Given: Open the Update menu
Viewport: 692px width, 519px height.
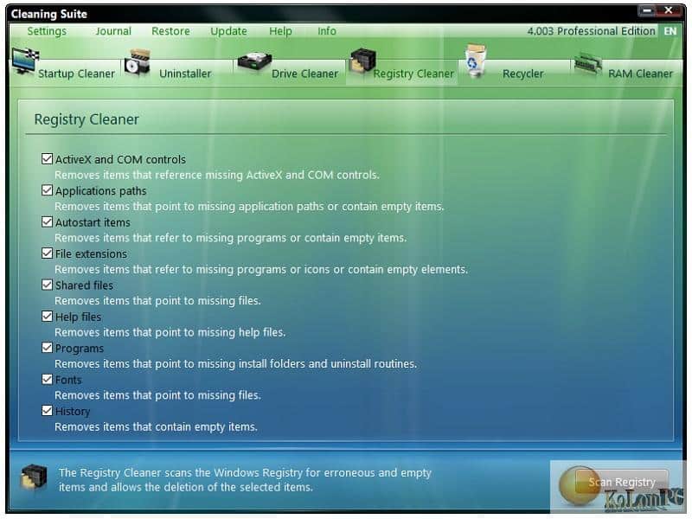Looking at the screenshot, I should [x=228, y=32].
